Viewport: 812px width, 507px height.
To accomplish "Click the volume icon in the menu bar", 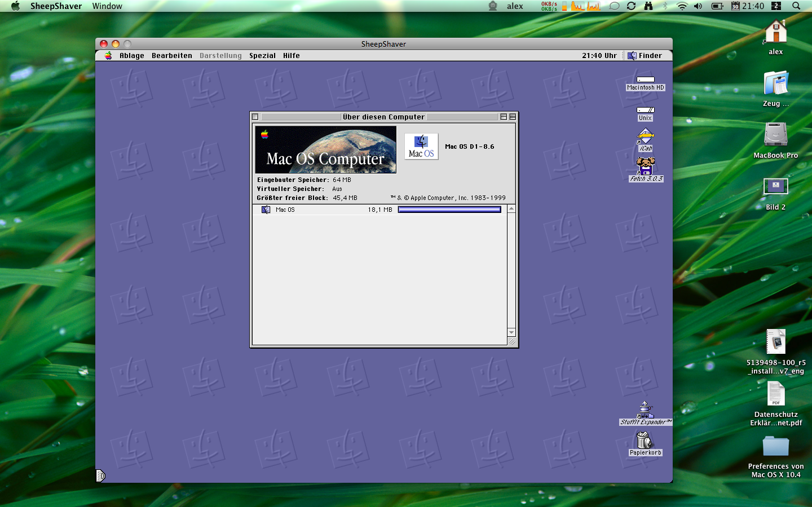I will click(x=698, y=6).
